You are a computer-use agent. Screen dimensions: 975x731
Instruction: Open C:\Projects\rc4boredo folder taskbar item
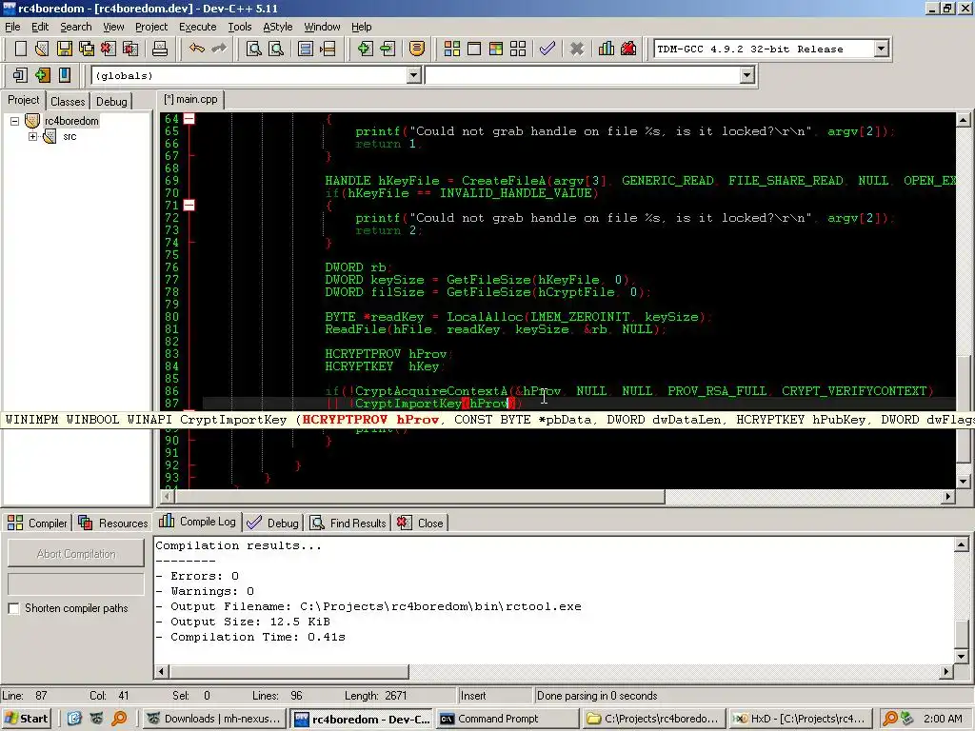click(x=654, y=719)
